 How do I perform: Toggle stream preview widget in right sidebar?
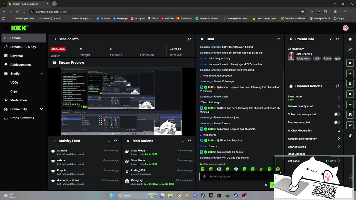point(350,63)
